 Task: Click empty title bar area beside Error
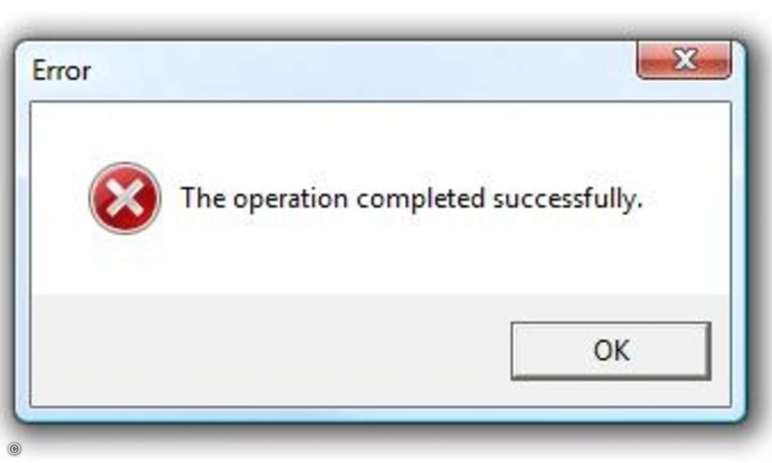(x=360, y=70)
